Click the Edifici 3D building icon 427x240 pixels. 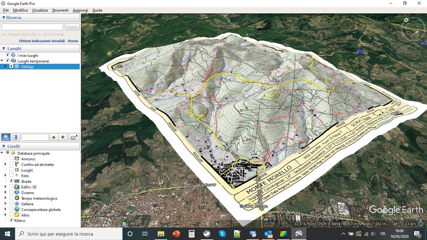point(17,187)
